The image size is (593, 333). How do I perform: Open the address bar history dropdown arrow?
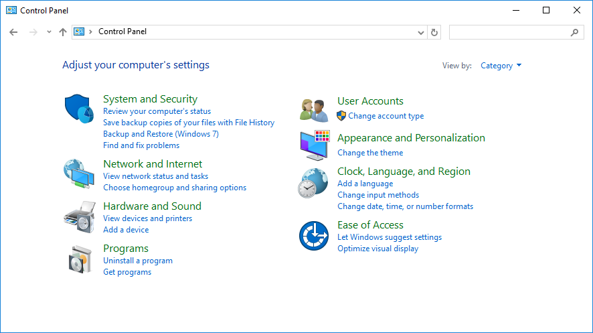[x=421, y=32]
